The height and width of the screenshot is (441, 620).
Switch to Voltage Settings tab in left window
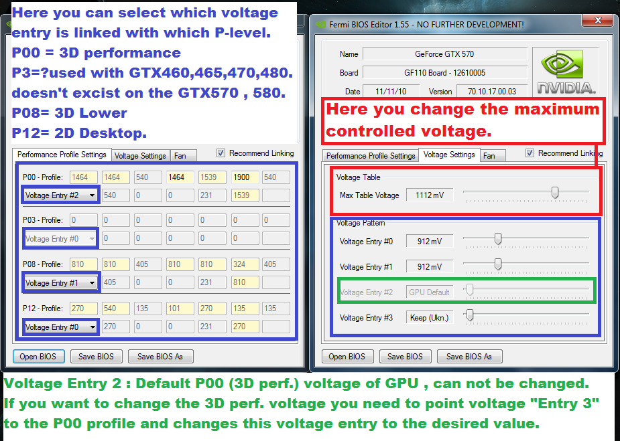coord(140,155)
